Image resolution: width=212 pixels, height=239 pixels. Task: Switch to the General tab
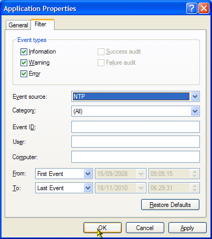point(18,25)
